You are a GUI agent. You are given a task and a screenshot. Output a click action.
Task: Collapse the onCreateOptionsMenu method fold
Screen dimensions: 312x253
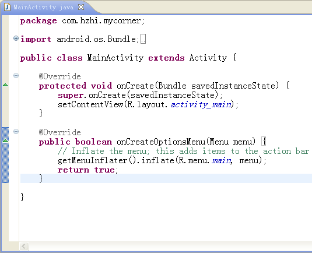[16, 131]
